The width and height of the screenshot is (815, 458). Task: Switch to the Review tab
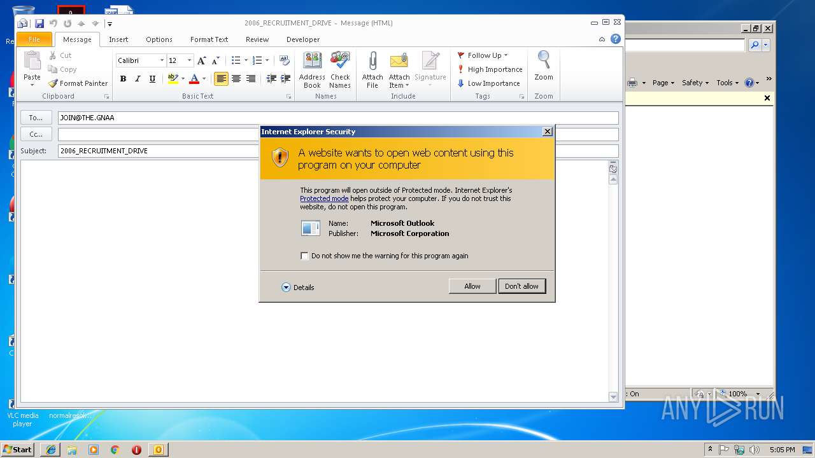[257, 39]
